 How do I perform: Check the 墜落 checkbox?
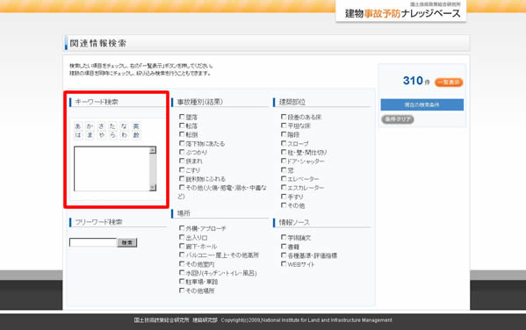pos(182,117)
